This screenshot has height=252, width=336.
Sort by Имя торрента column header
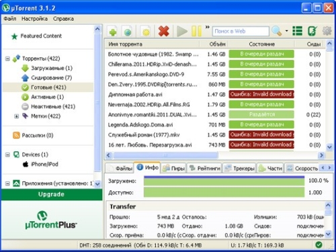pyautogui.click(x=152, y=44)
